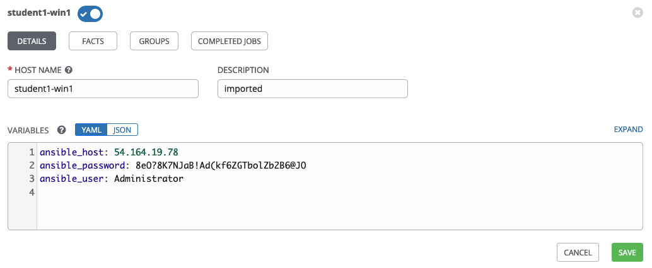Click the ansible_user line in editor
This screenshot has width=652, height=268.
pyautogui.click(x=111, y=179)
